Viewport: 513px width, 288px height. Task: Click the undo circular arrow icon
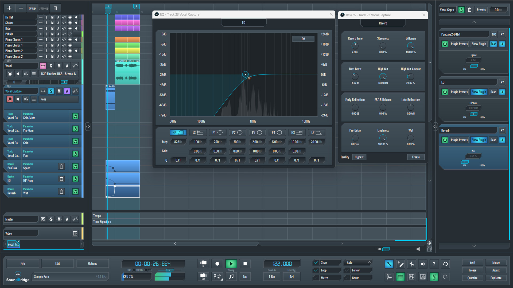[x=445, y=264]
